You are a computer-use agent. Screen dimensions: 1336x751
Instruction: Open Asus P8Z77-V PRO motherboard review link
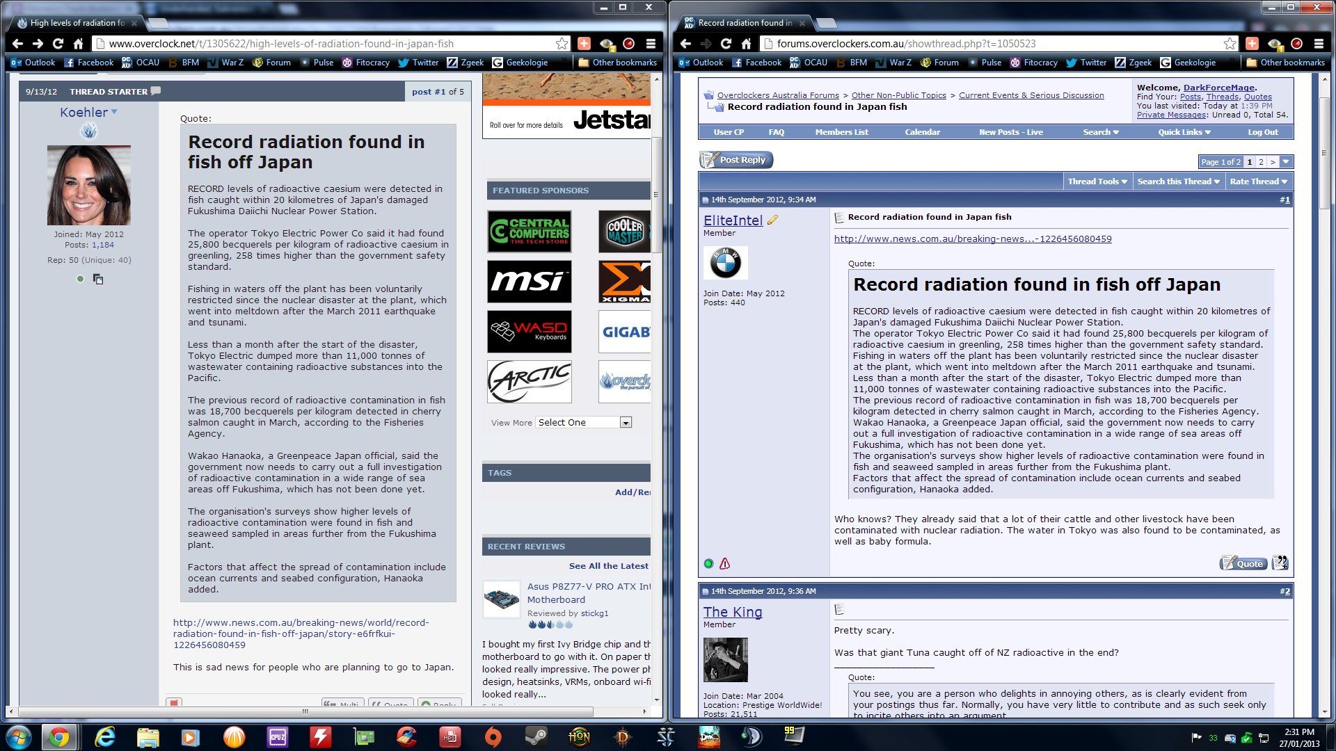click(589, 592)
